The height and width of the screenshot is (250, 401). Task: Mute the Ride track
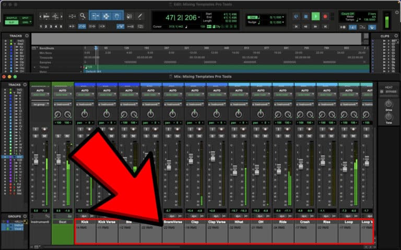click(x=287, y=136)
